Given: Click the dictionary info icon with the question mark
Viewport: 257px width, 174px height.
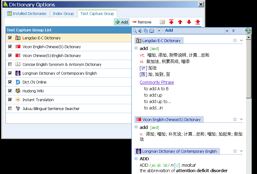Looking at the screenshot, I should [162, 22].
